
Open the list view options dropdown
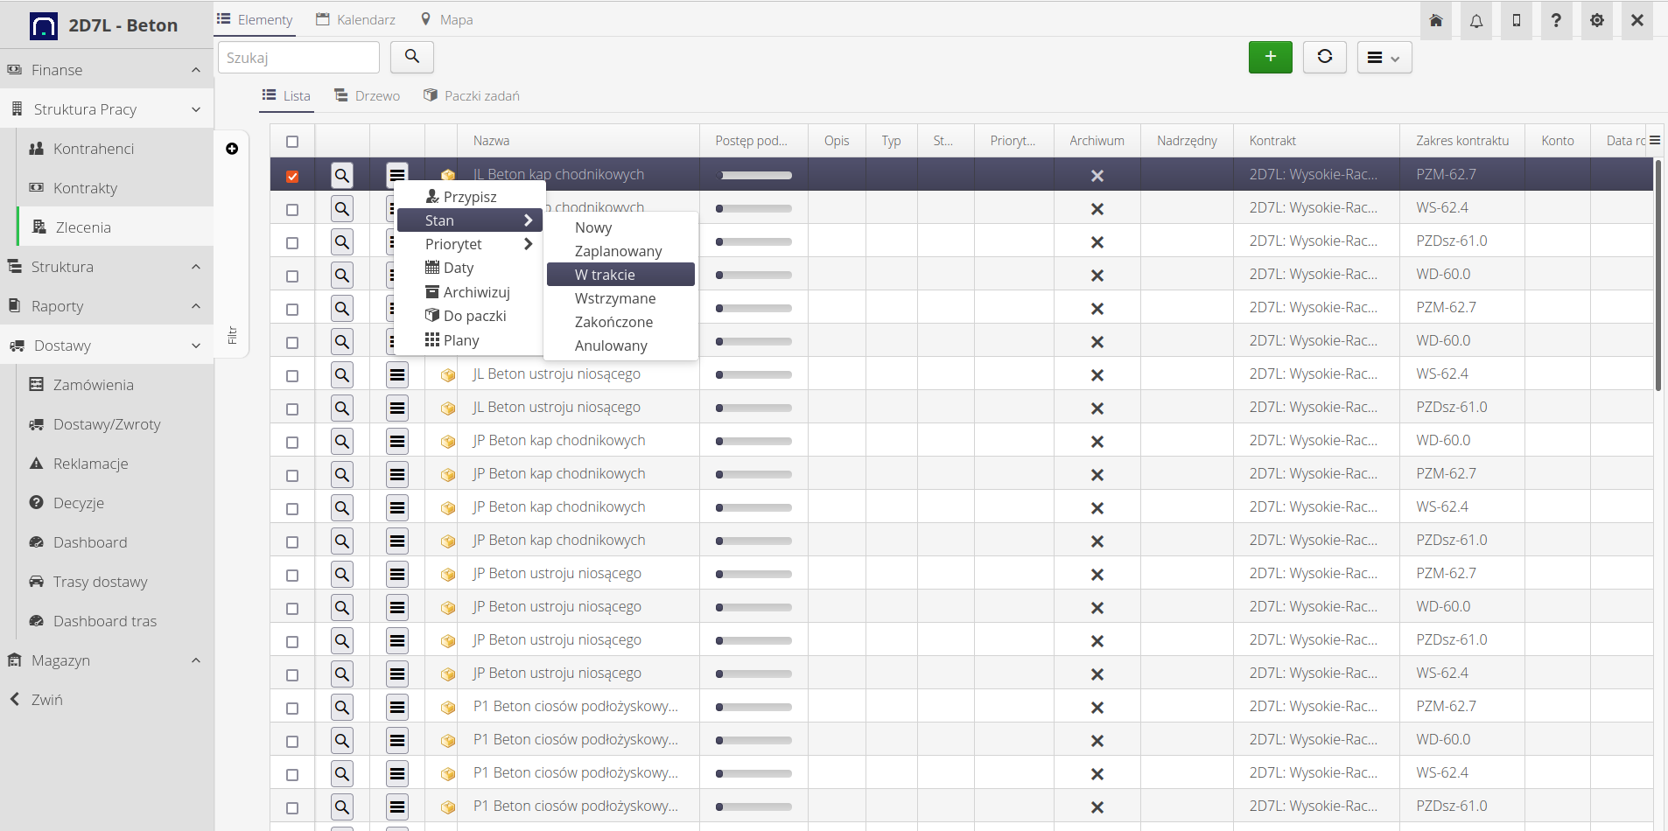click(x=1384, y=58)
